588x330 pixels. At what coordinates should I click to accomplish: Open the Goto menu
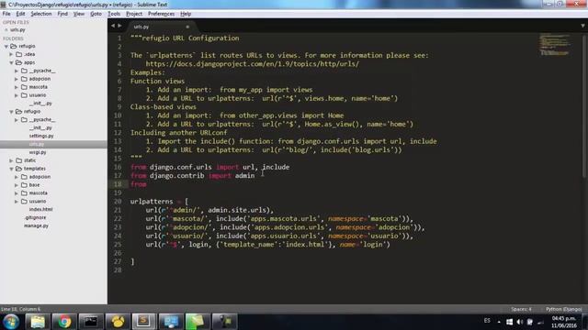pos(96,14)
